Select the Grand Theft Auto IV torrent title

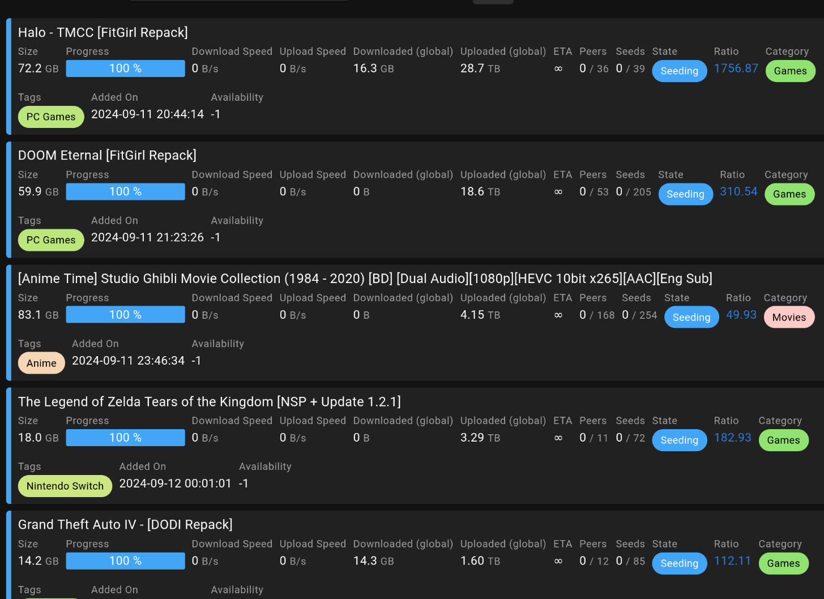[x=125, y=525]
